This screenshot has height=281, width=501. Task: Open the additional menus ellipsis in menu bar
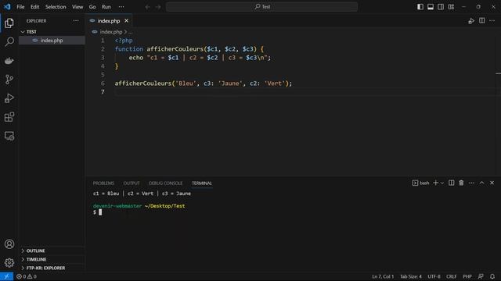[121, 7]
